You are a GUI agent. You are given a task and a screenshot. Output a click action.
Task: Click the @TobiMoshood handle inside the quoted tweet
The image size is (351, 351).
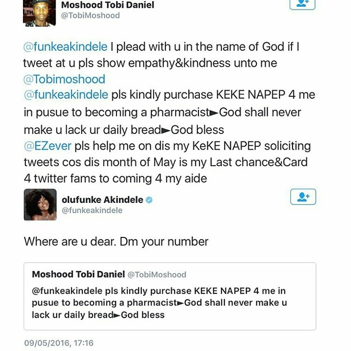(x=157, y=275)
